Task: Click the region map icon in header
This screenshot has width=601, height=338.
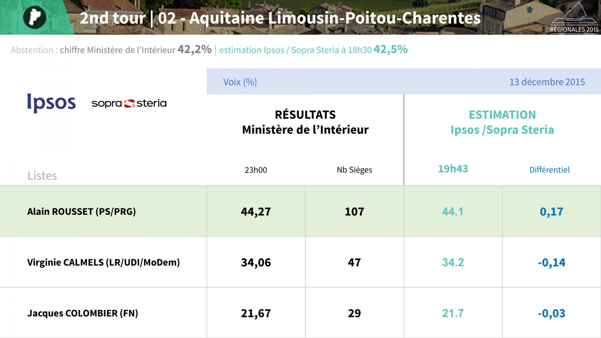Action: coord(35,18)
